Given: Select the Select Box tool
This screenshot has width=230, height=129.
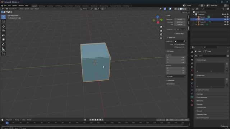Looking at the screenshot, I should pos(3,17).
